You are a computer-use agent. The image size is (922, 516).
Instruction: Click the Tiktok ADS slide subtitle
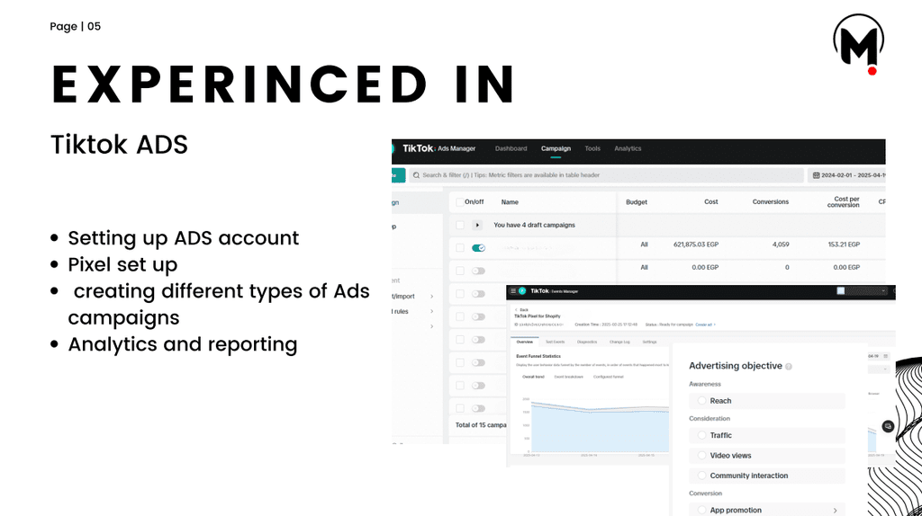pos(119,145)
